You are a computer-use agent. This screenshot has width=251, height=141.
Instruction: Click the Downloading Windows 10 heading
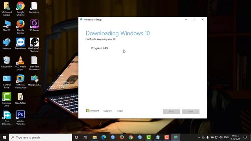118,33
